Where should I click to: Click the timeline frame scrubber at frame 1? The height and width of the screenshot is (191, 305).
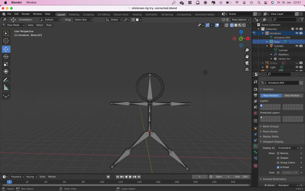9,182
